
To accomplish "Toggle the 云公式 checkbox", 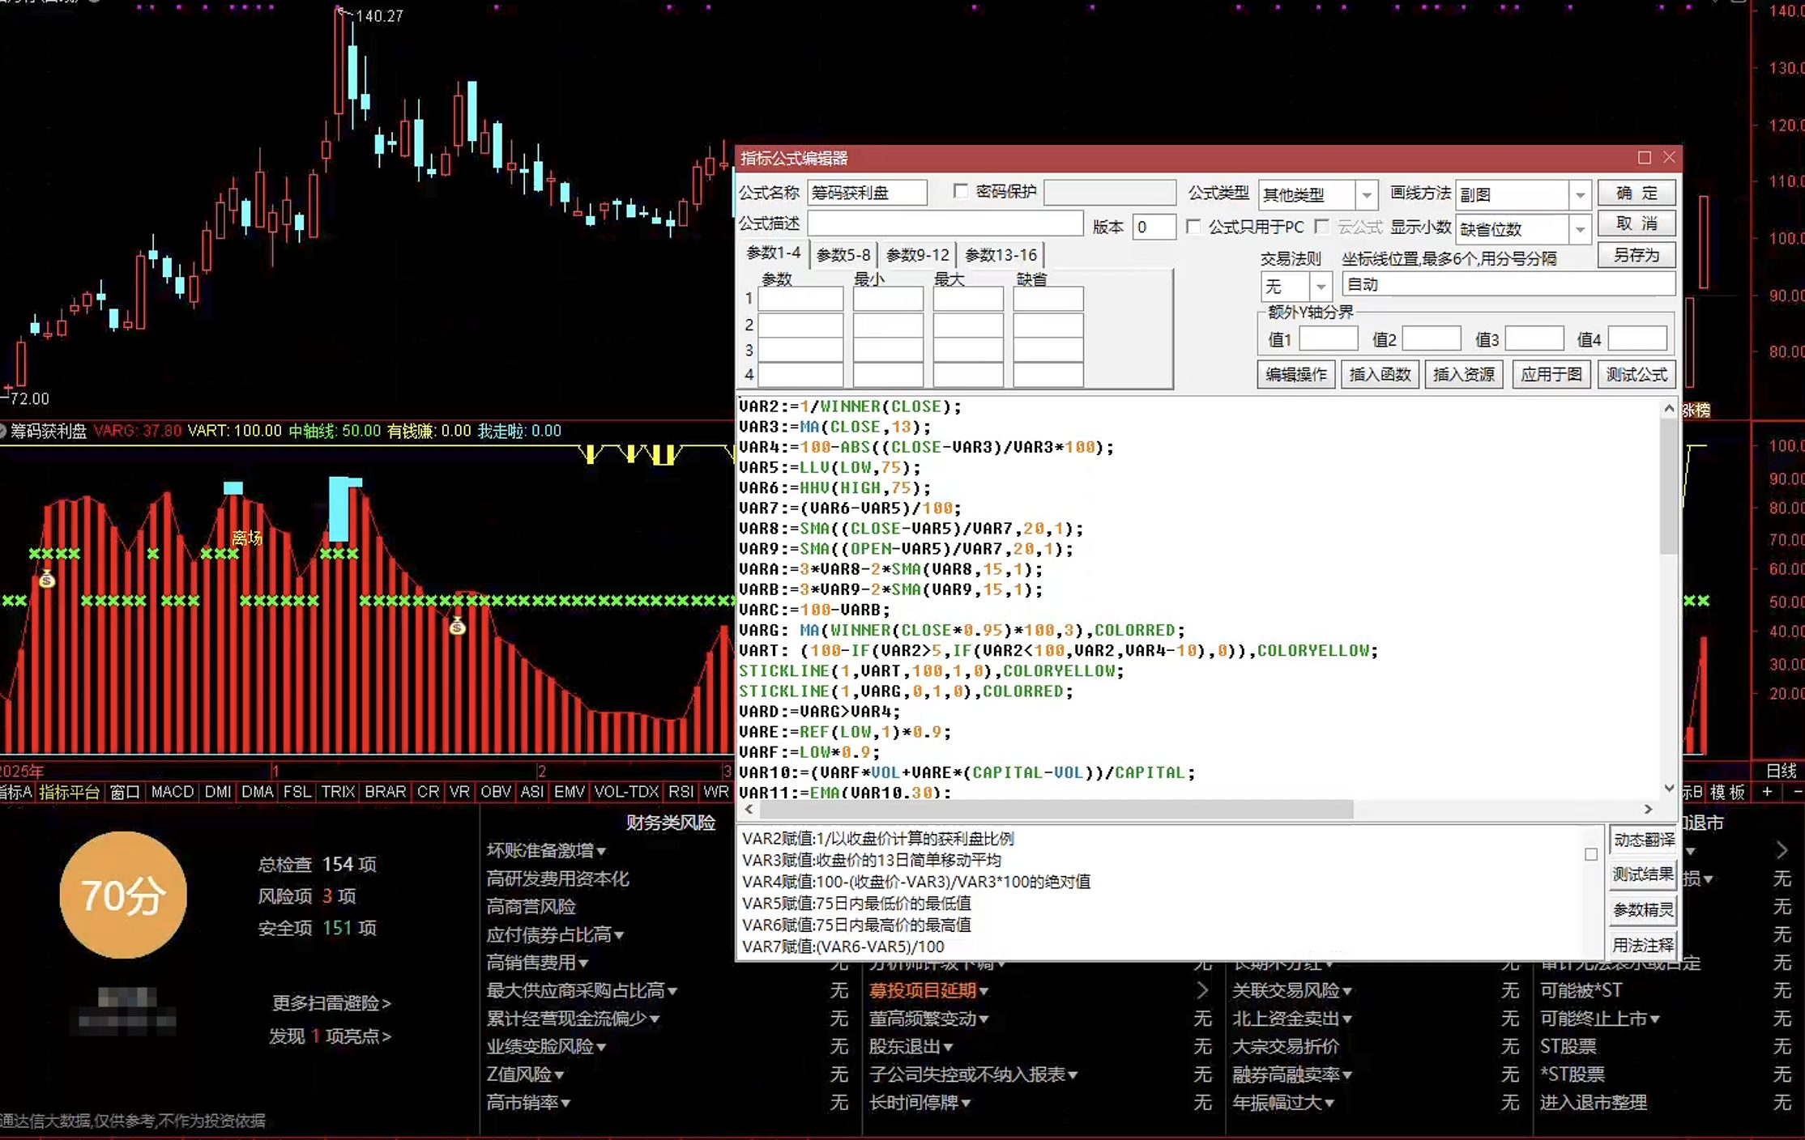I will 1322,227.
